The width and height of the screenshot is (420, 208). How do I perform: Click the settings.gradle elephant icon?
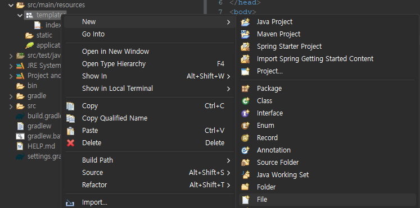20,156
